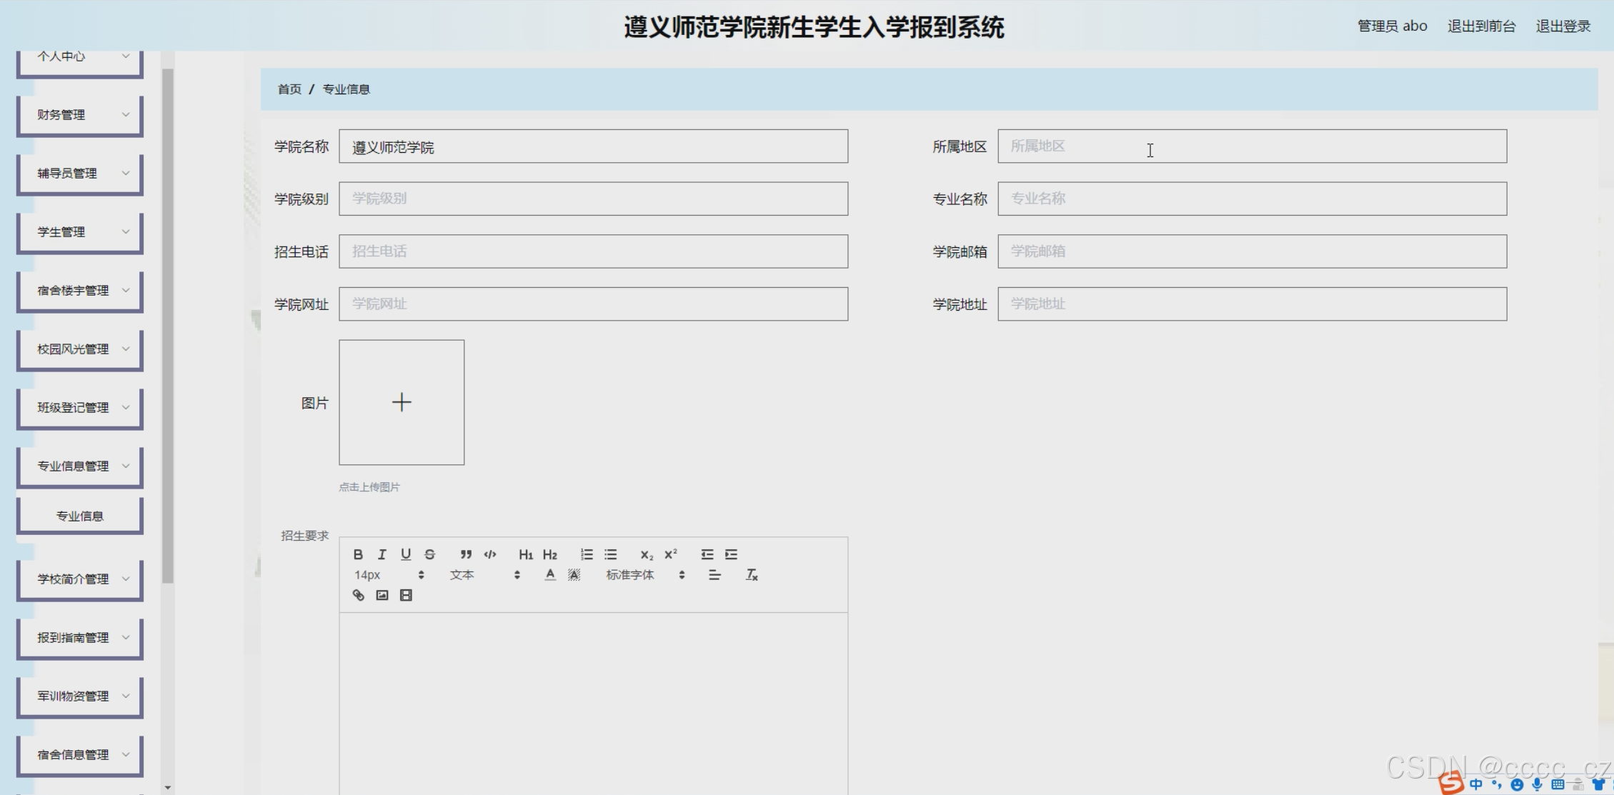Toggle strikethrough formatting in editor
1614x795 pixels.
429,554
